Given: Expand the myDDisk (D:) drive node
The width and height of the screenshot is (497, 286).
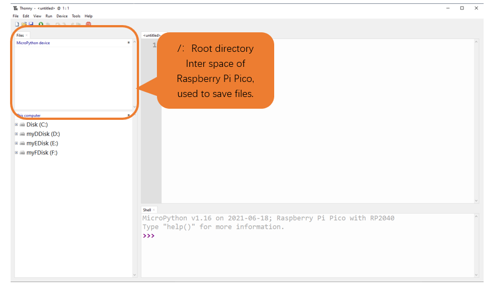Looking at the screenshot, I should pos(17,134).
